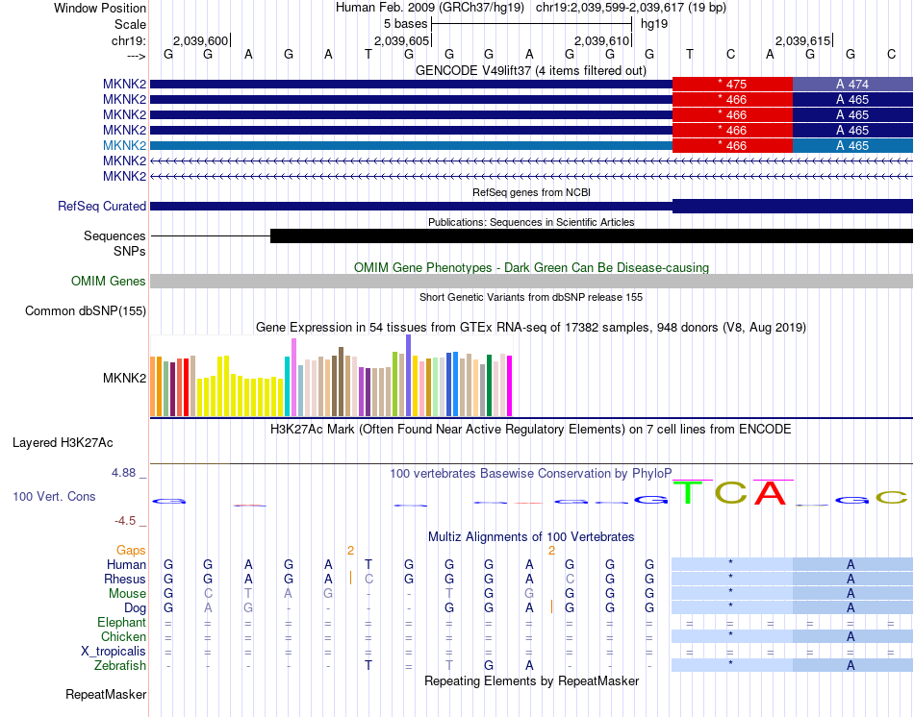Click the Rhesus alignment row label
Image resolution: width=914 pixels, height=717 pixels.
pyautogui.click(x=125, y=579)
